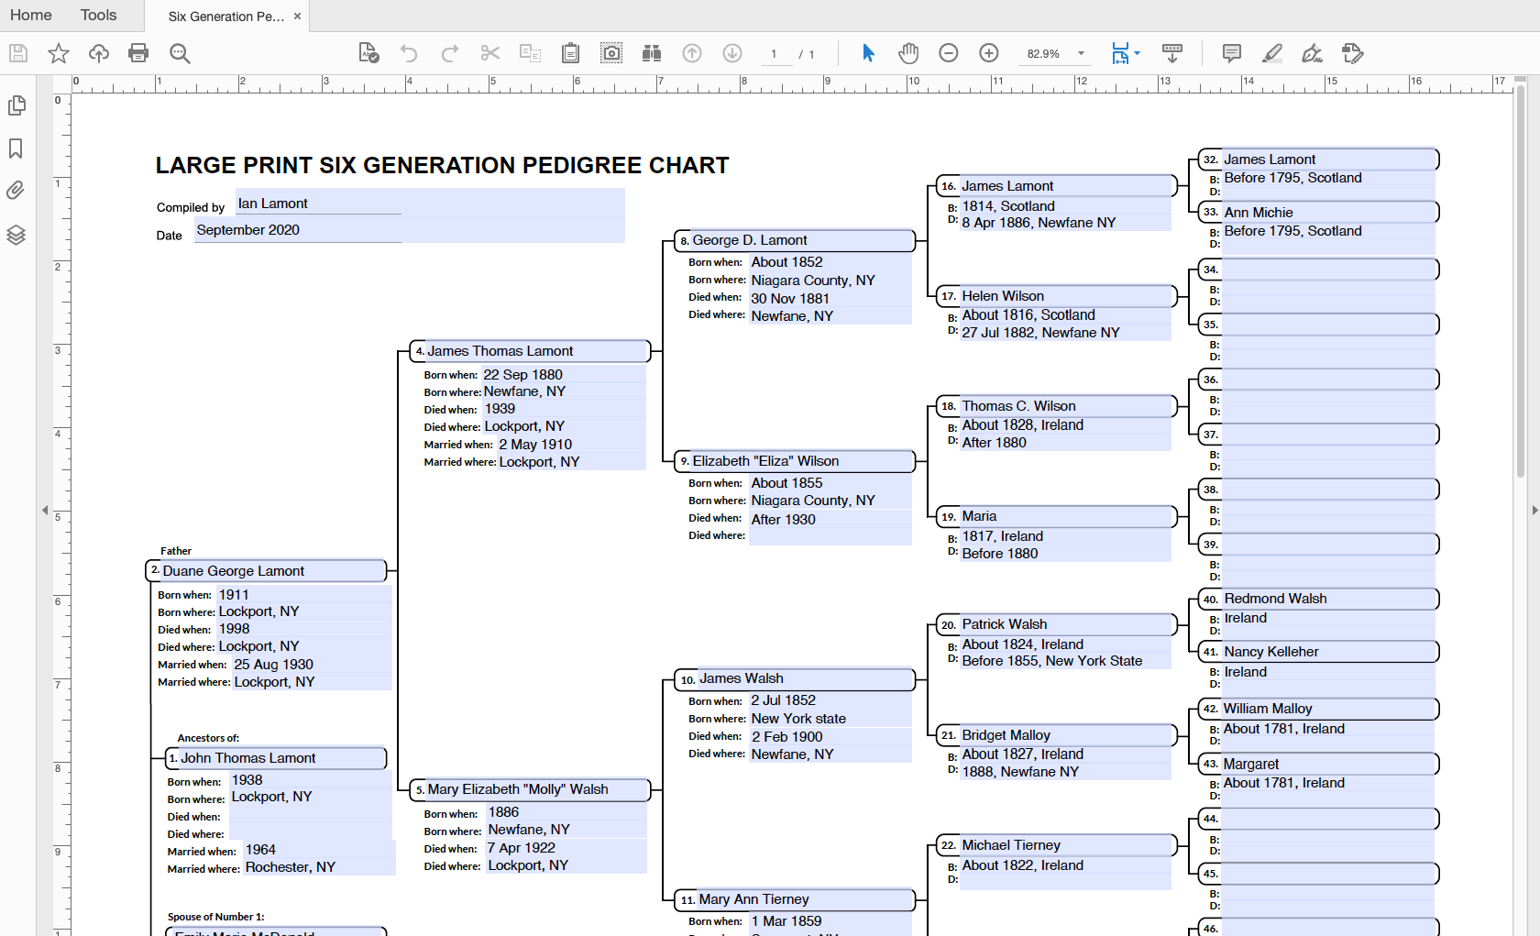Open the Tools tab
Image resolution: width=1540 pixels, height=936 pixels.
[97, 15]
